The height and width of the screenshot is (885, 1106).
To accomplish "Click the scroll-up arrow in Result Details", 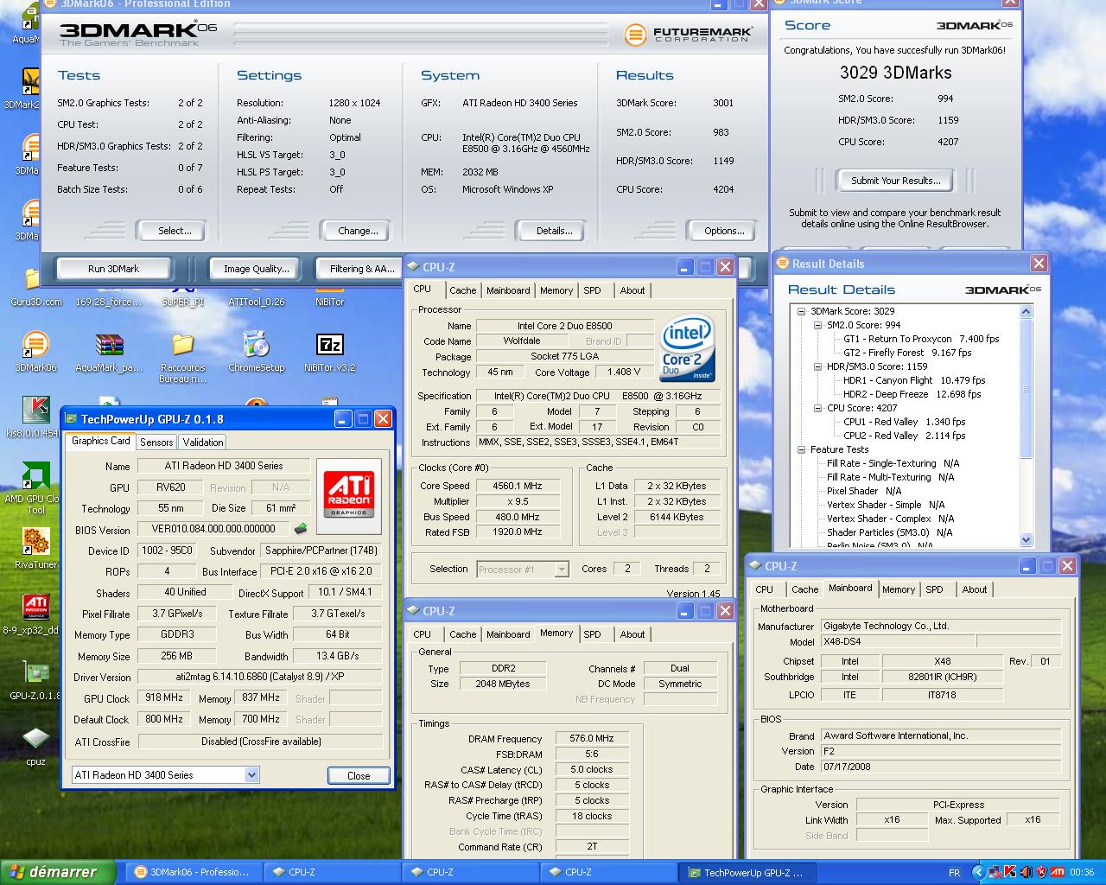I will point(1027,310).
